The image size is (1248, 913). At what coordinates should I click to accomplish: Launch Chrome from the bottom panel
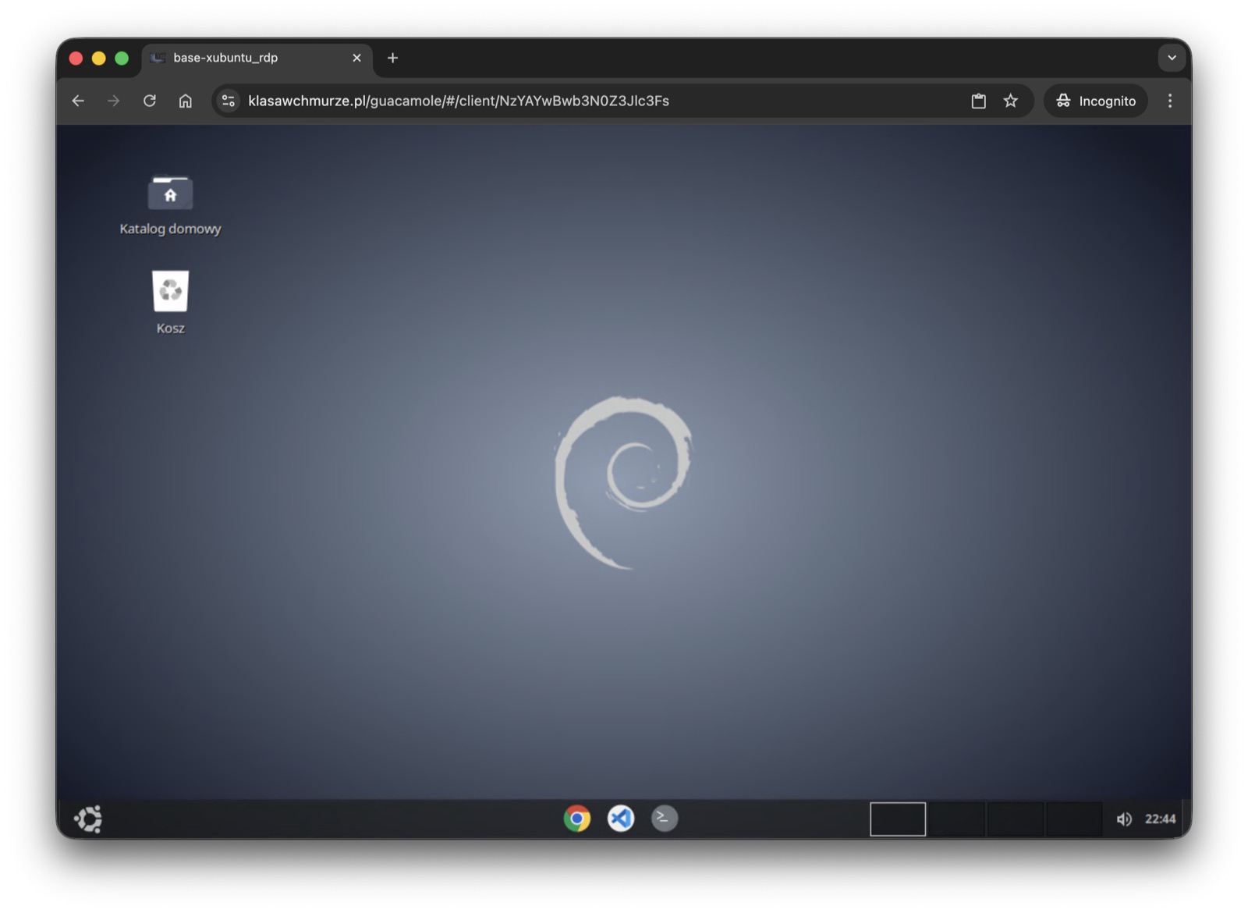tap(577, 818)
